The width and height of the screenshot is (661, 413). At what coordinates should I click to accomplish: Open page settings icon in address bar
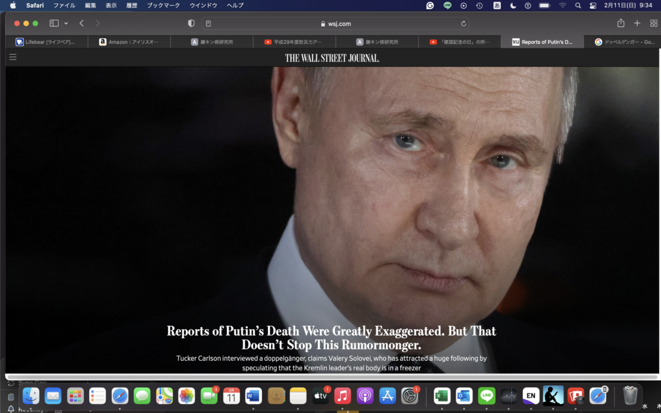pyautogui.click(x=208, y=23)
